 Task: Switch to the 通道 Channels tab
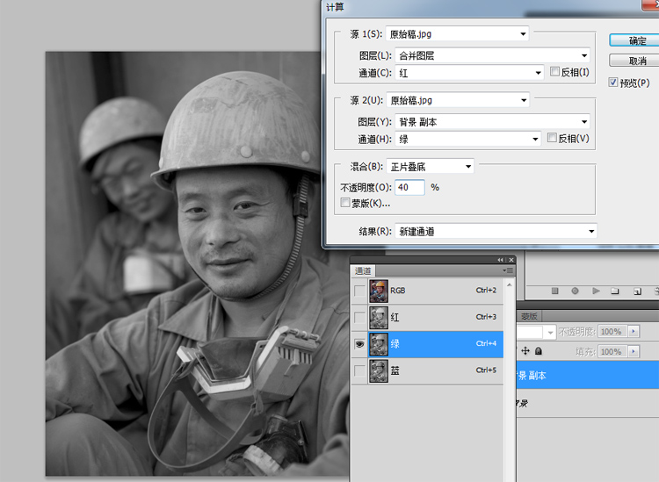(x=363, y=270)
